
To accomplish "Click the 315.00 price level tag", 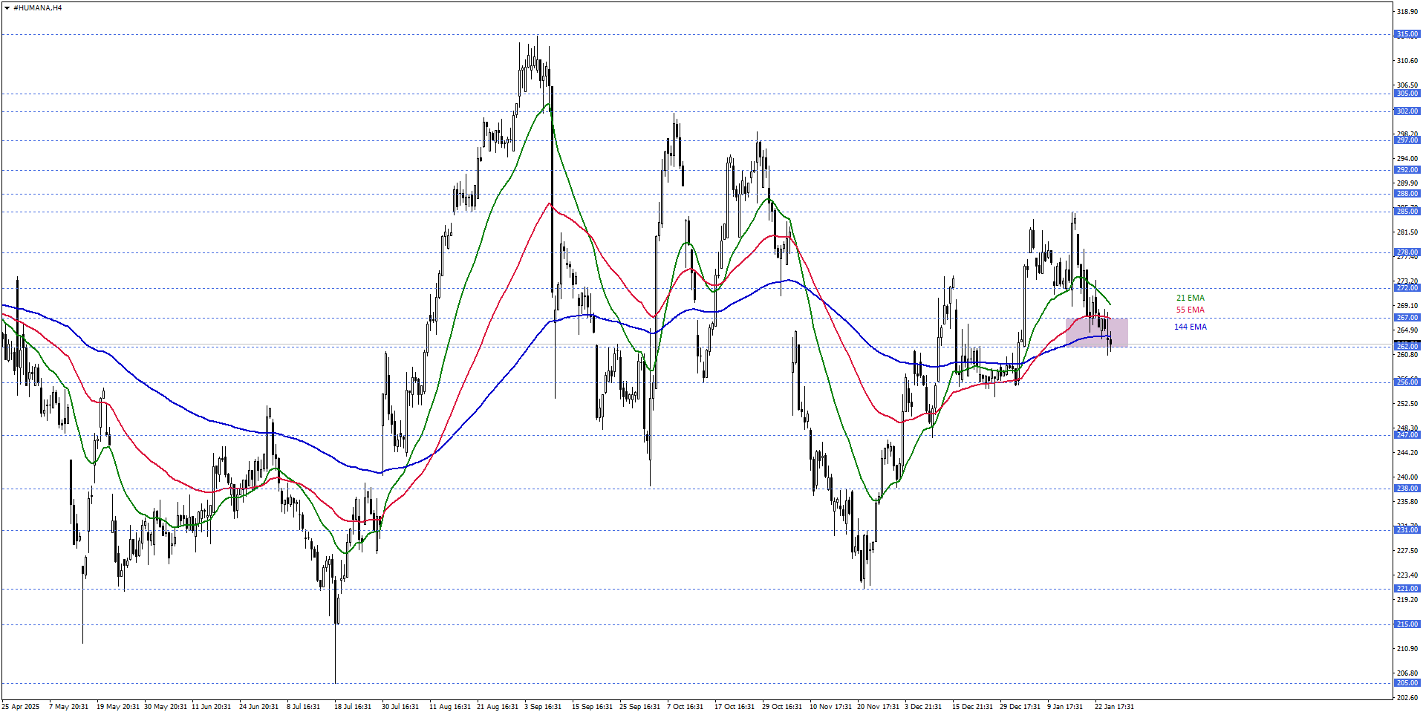I will (x=1407, y=34).
